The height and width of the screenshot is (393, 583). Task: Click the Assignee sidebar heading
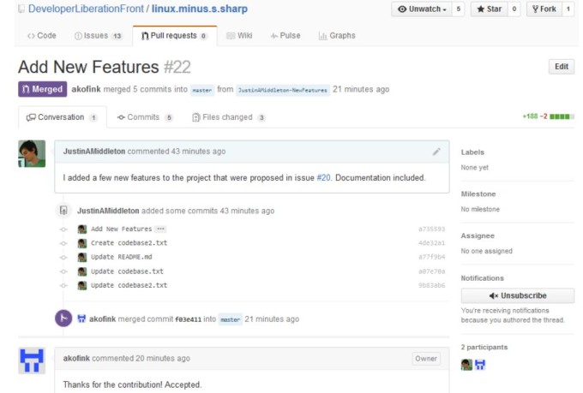point(478,235)
